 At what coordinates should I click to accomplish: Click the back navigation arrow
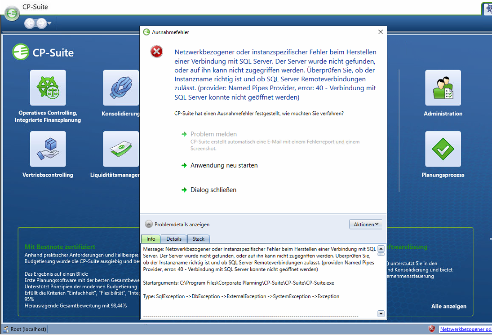tap(30, 23)
